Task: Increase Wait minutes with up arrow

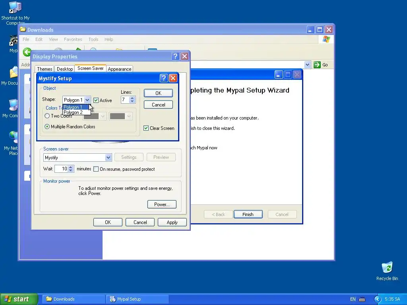Action: coord(71,167)
